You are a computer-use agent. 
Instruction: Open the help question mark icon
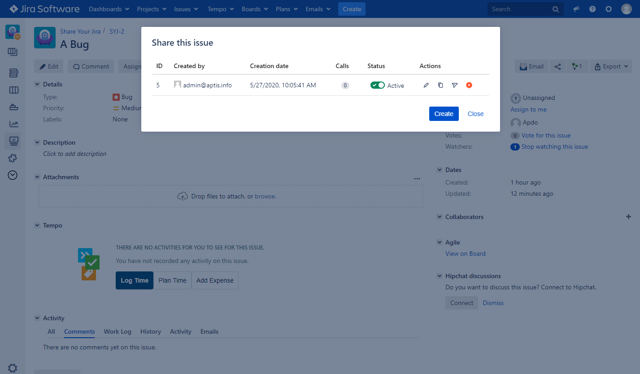(592, 9)
